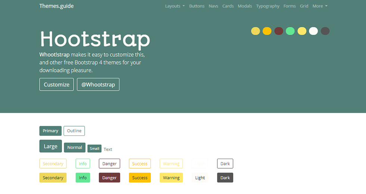Click the faint outlined Light button
Screen dimensions: 366x194
200,164
